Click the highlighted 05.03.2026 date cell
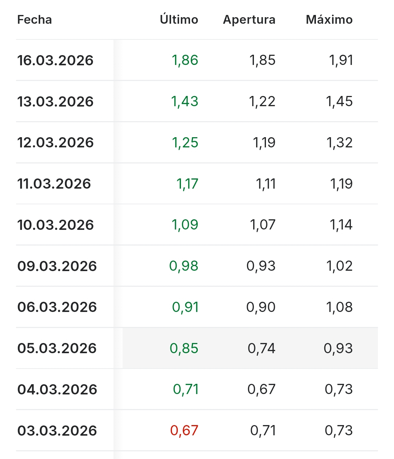The image size is (394, 459). coord(57,348)
